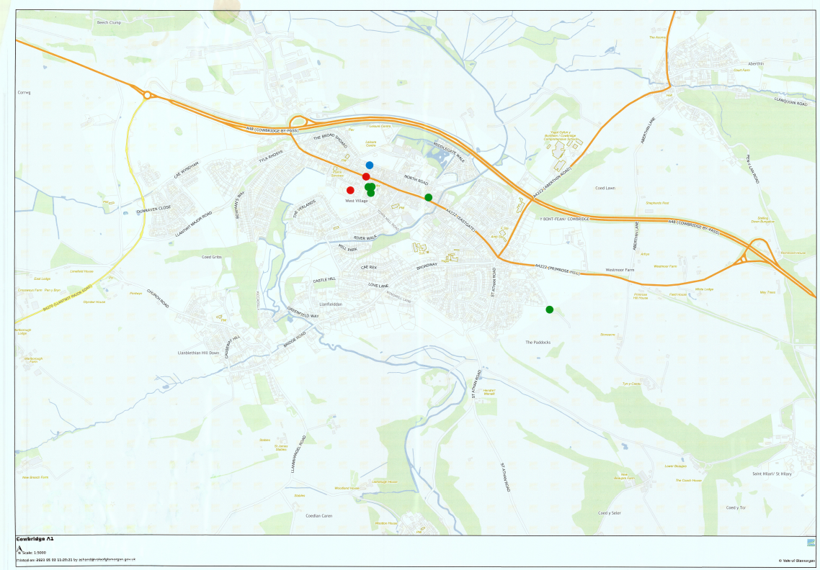This screenshot has height=570, width=820.
Task: Click the "Printed on" footer line
Action: (x=76, y=559)
